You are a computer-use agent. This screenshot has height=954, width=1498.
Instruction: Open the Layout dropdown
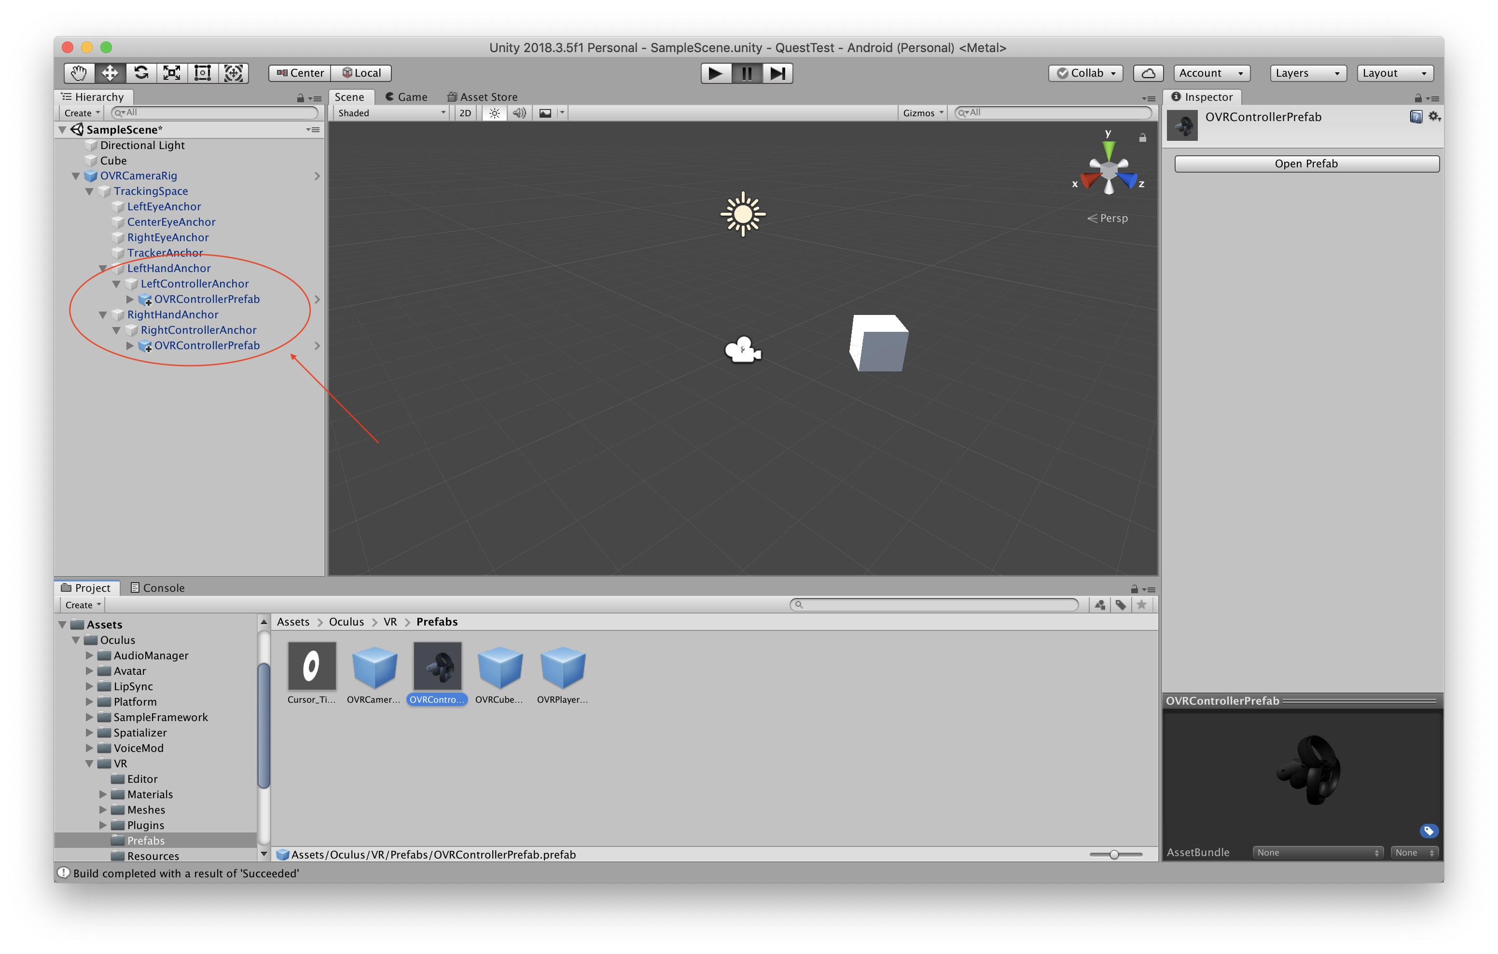coord(1395,73)
